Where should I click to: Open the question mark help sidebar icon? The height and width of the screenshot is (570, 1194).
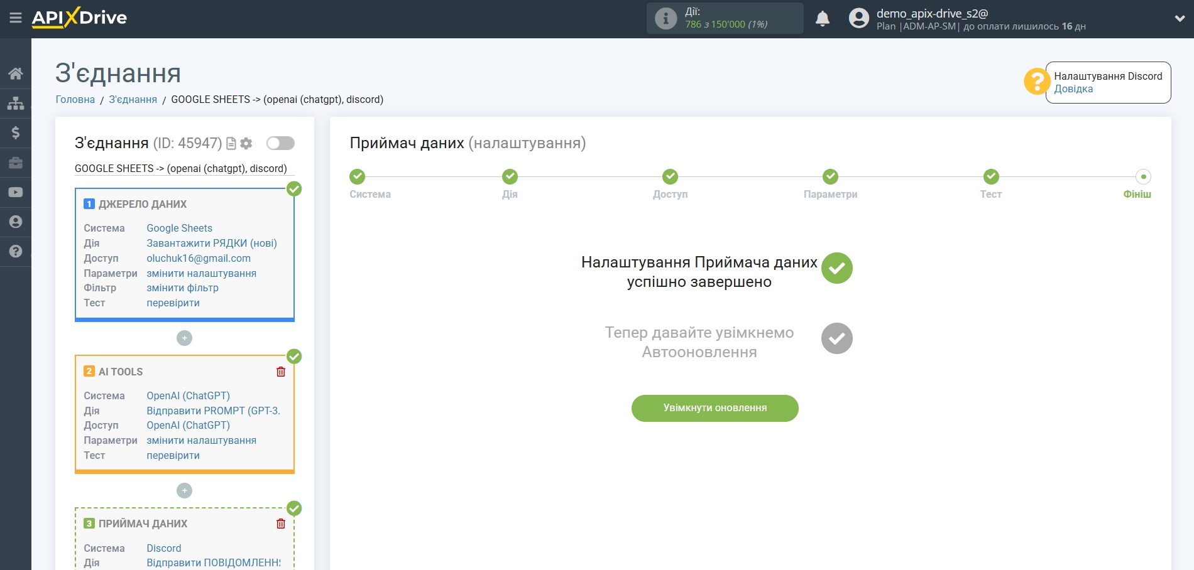pos(16,251)
